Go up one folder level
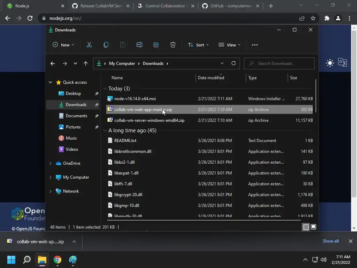The width and height of the screenshot is (357, 268). pyautogui.click(x=86, y=64)
